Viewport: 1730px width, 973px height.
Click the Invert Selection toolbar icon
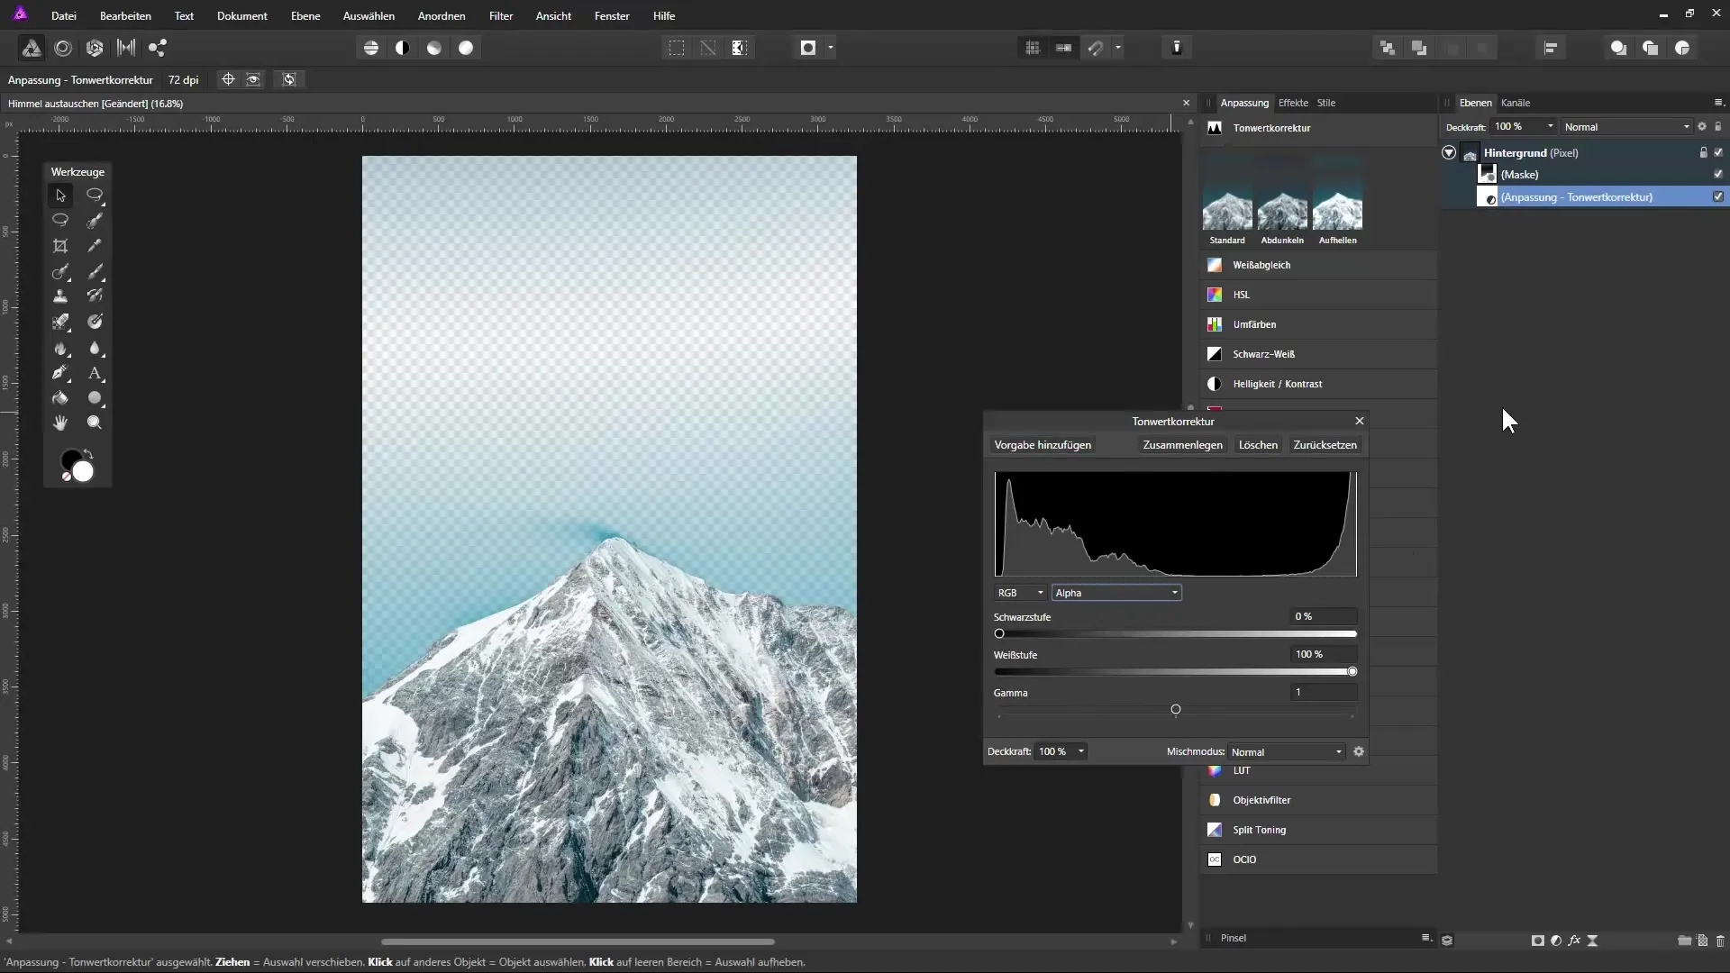point(740,48)
